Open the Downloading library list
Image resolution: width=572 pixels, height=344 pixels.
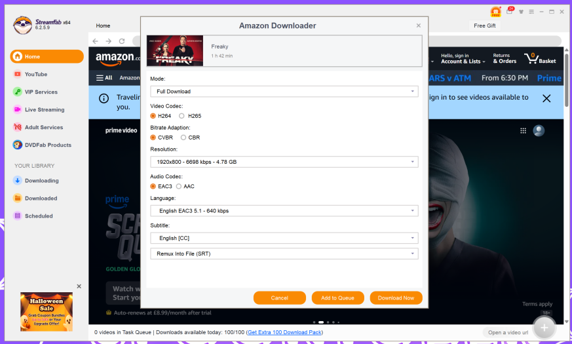pyautogui.click(x=41, y=181)
